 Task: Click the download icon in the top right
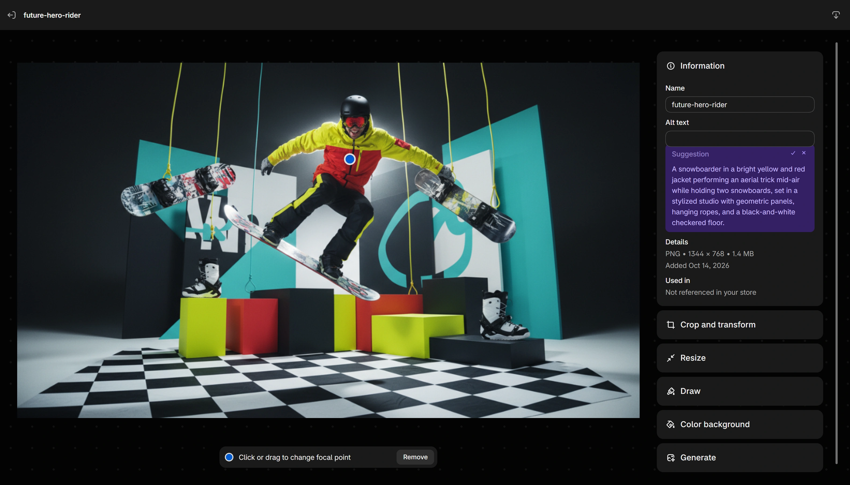click(836, 15)
